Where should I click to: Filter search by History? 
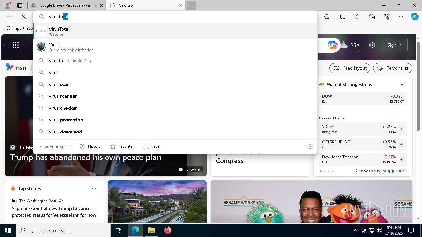point(90,146)
